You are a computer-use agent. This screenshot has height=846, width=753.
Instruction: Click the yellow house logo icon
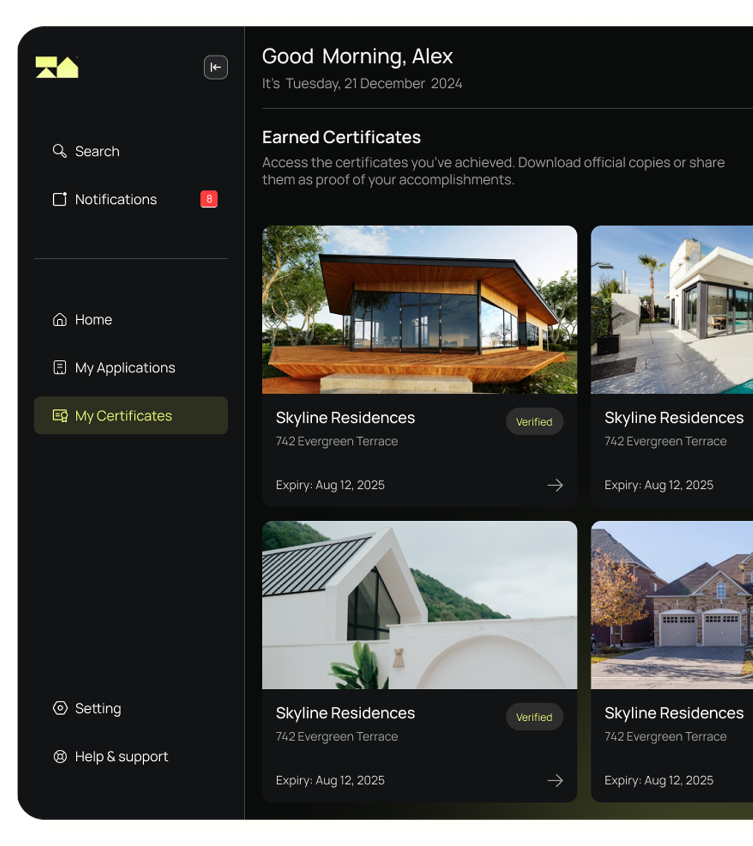57,68
